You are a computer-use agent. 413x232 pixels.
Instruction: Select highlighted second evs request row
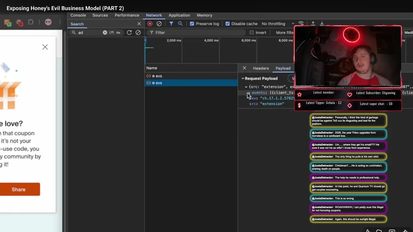(x=191, y=83)
